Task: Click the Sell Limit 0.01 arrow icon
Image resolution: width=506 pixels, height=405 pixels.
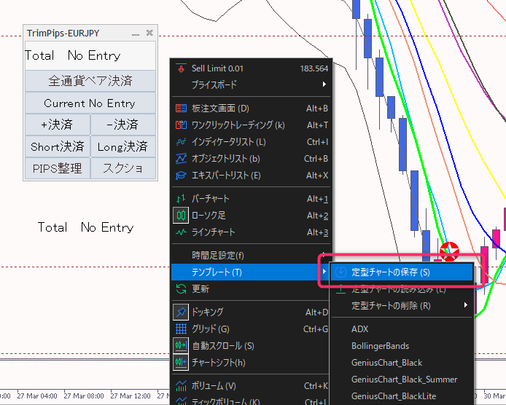Action: [x=181, y=68]
